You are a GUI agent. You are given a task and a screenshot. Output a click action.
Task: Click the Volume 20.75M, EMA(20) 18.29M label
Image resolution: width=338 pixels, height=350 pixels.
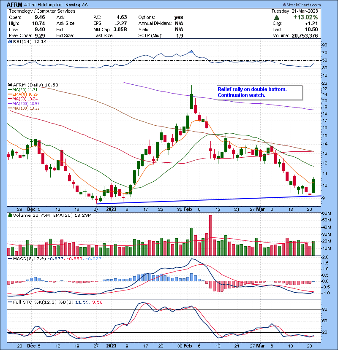[x=52, y=215]
